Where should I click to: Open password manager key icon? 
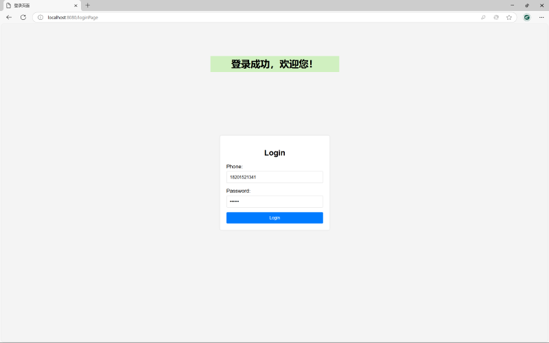(x=483, y=17)
